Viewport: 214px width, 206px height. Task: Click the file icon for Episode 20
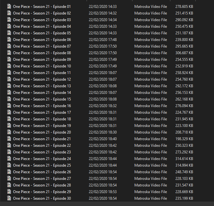coord(9,132)
